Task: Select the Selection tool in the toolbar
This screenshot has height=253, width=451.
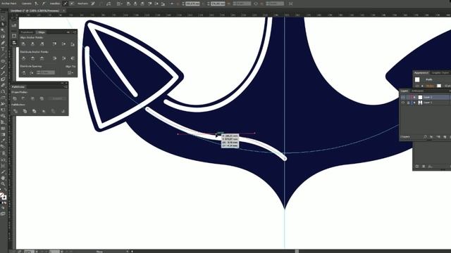Action: tap(3, 18)
